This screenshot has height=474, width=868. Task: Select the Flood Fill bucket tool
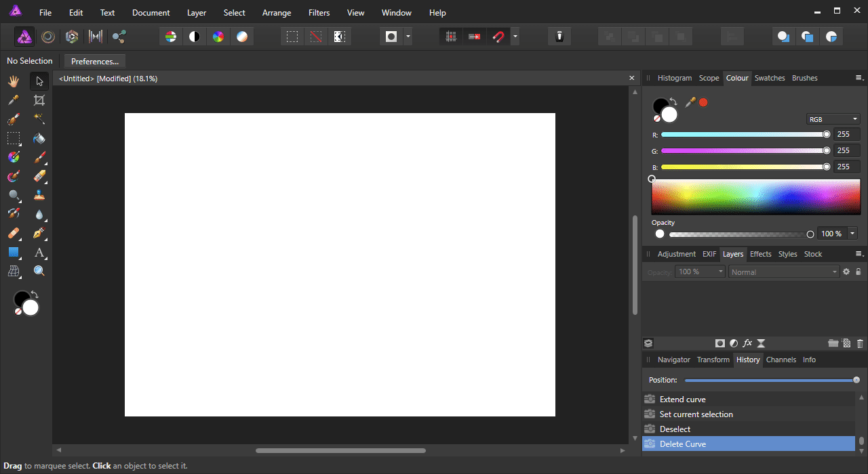pyautogui.click(x=39, y=138)
